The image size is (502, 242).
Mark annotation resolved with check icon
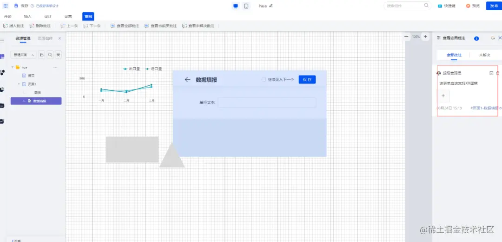click(x=491, y=73)
